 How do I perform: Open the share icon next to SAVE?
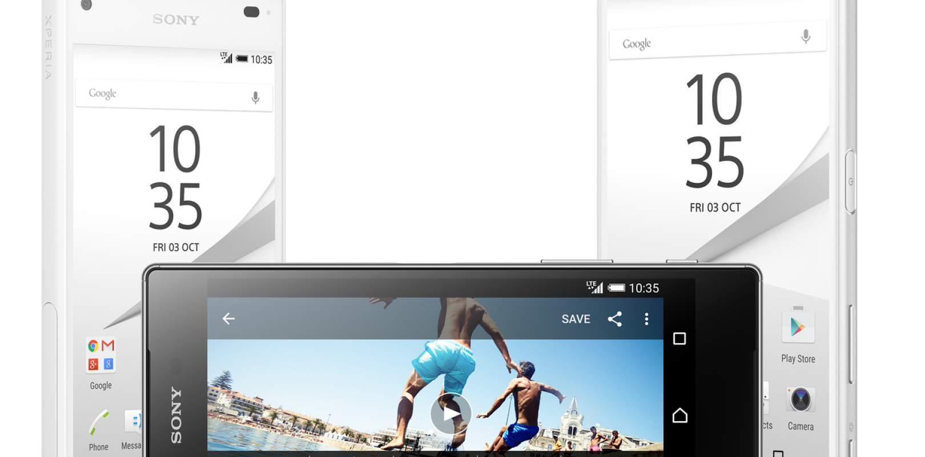pyautogui.click(x=614, y=319)
